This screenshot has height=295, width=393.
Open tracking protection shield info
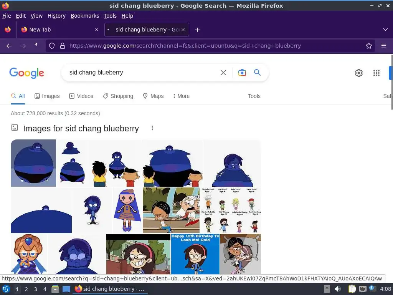pos(52,46)
